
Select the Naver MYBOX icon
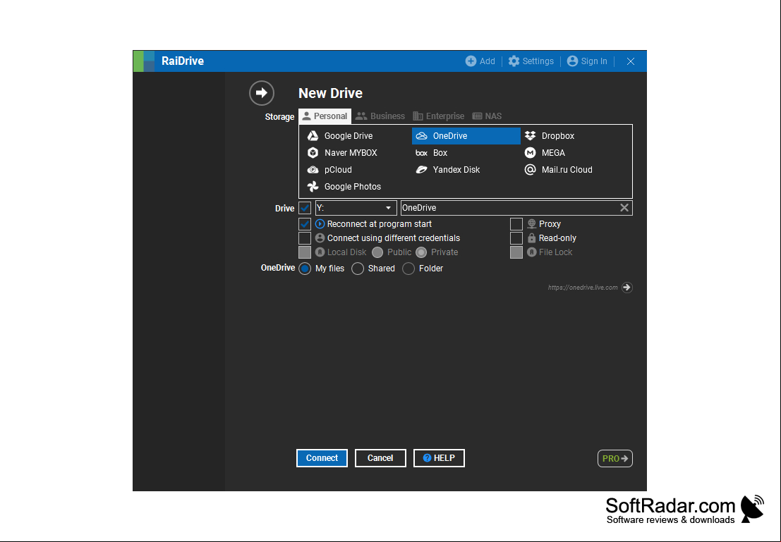(313, 153)
